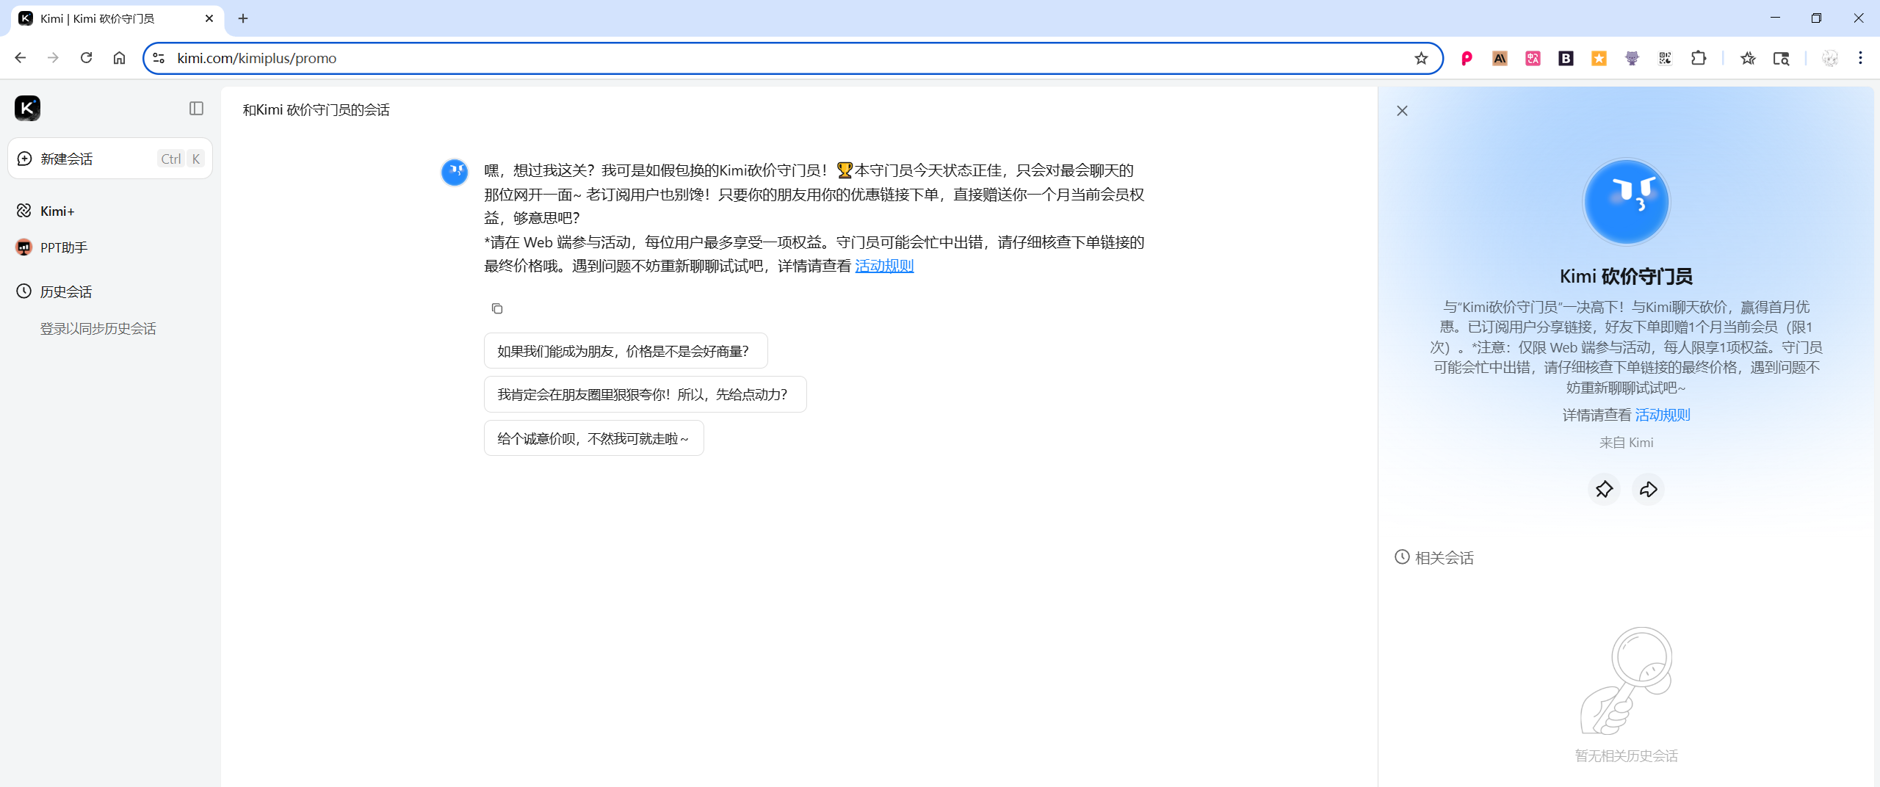Bookmark this page with the star icon
The height and width of the screenshot is (787, 1880).
click(1421, 59)
